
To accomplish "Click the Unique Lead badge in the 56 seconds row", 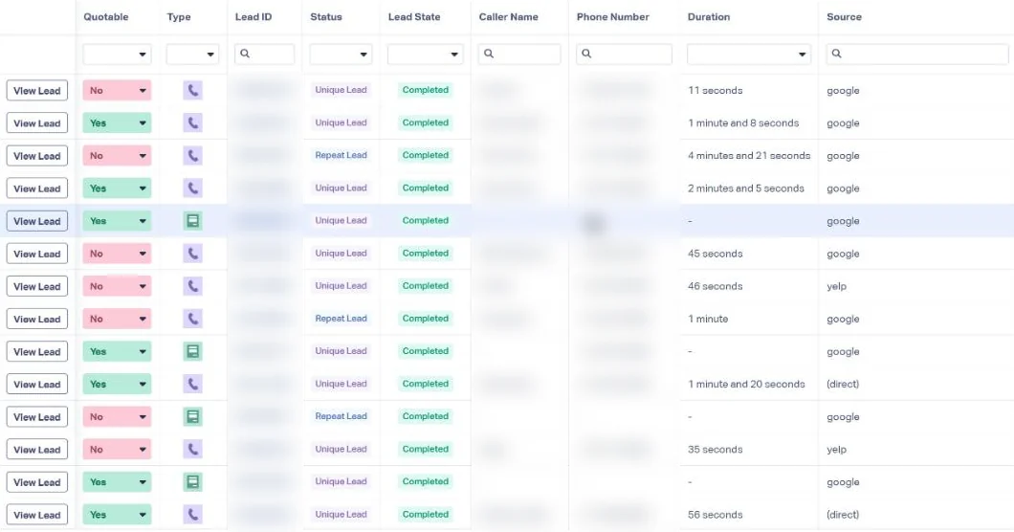I will click(x=341, y=515).
